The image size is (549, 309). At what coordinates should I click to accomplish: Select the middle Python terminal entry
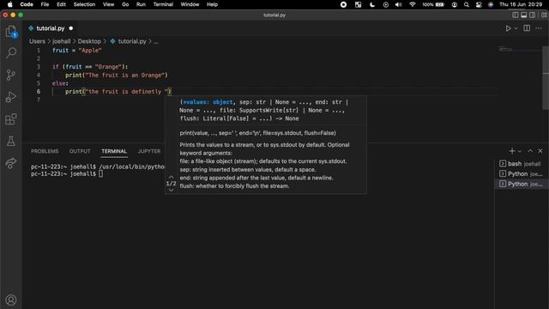pos(521,173)
